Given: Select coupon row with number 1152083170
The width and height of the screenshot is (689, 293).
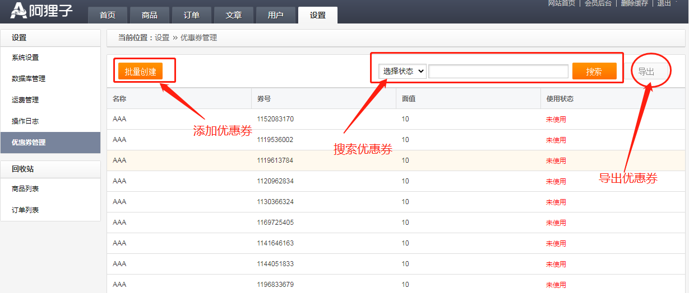Looking at the screenshot, I should [x=275, y=119].
